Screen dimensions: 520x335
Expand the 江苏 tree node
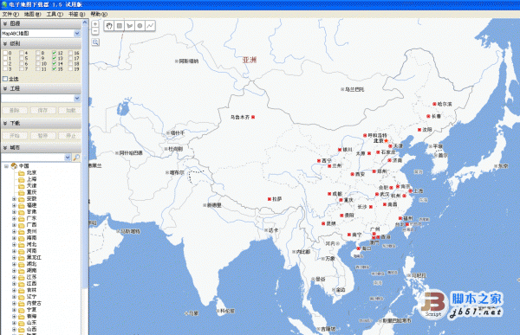point(14,277)
